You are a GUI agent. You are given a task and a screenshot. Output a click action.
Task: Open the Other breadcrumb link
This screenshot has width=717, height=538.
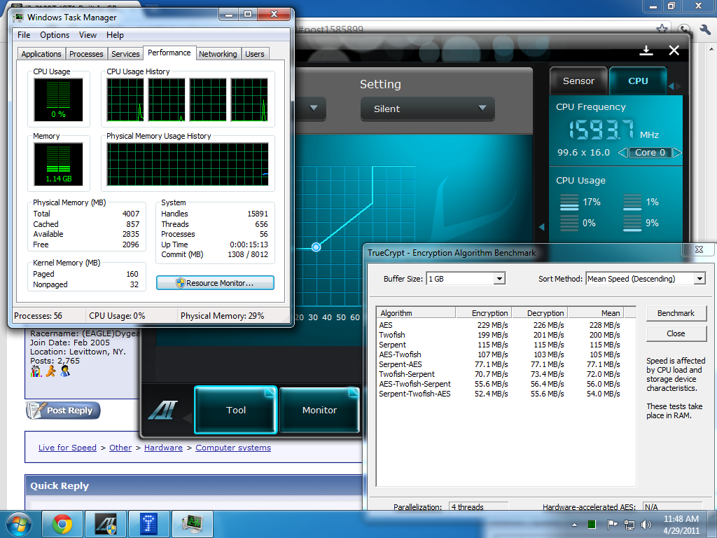(120, 448)
